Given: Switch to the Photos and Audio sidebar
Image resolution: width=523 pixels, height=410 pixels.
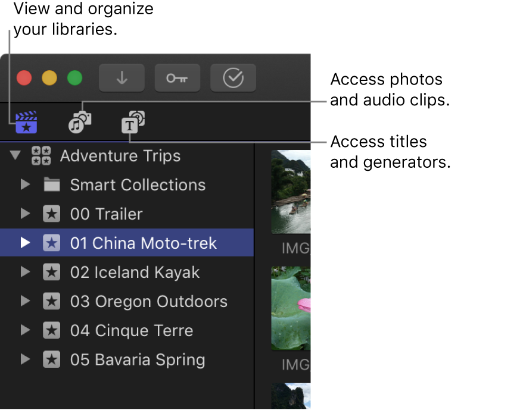Looking at the screenshot, I should pyautogui.click(x=79, y=122).
